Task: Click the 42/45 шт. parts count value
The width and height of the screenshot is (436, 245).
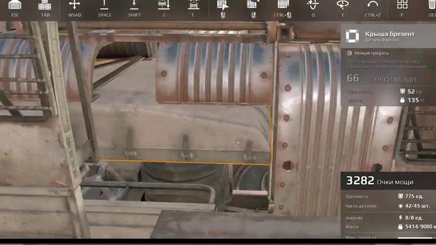Action: pyautogui.click(x=418, y=206)
